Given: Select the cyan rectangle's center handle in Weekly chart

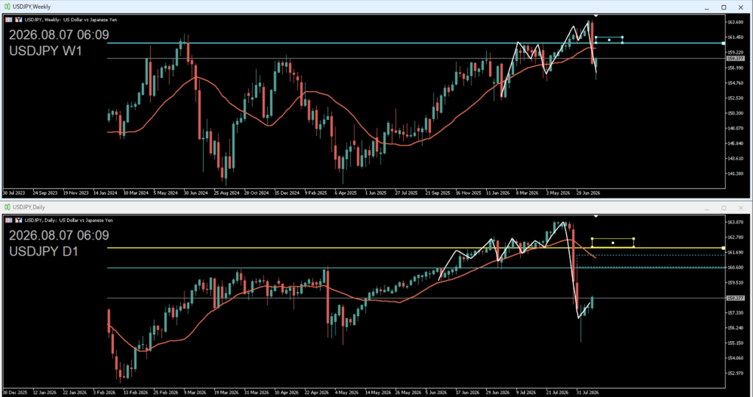Looking at the screenshot, I should [x=609, y=40].
